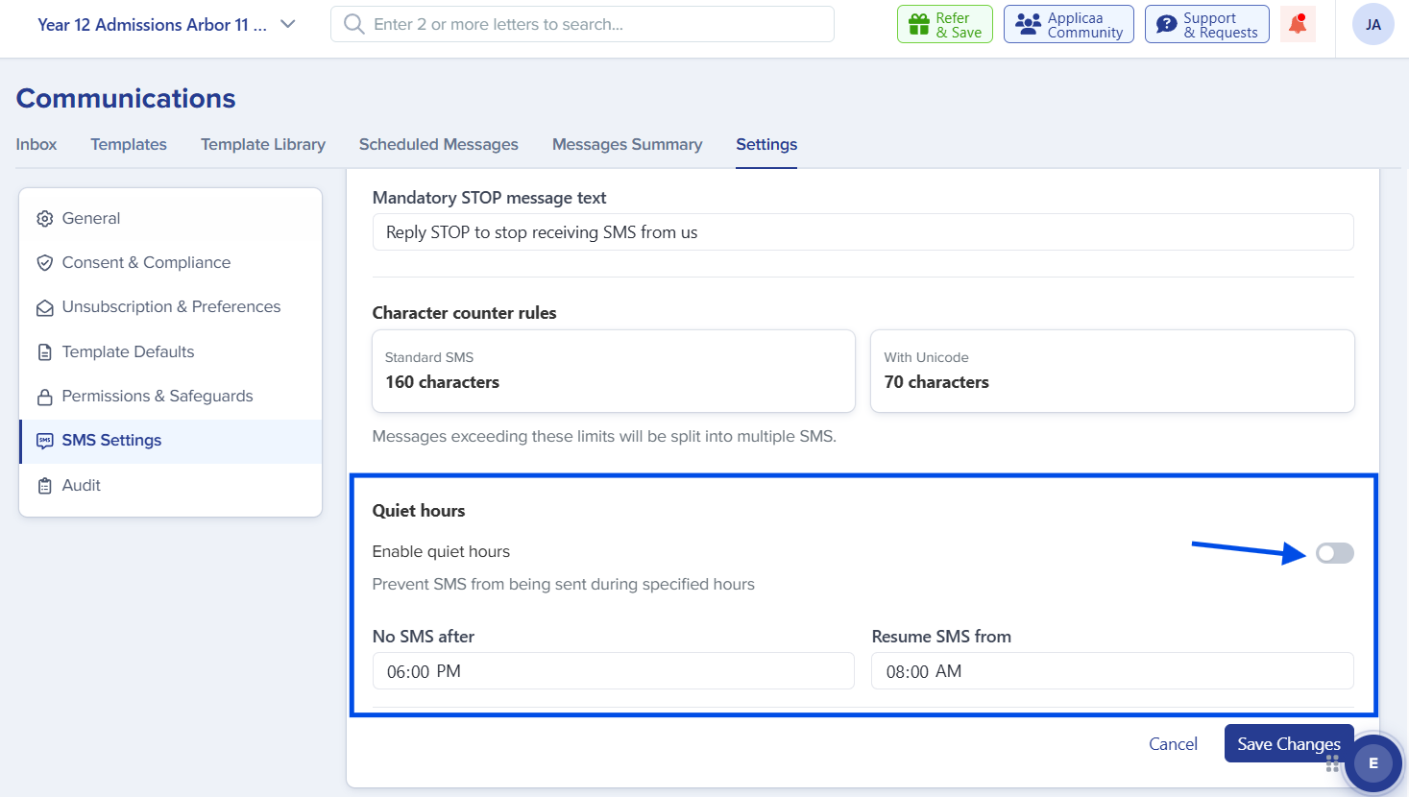Screen dimensions: 1409x797
Task: Click the Template Defaults document icon
Action: pyautogui.click(x=44, y=352)
